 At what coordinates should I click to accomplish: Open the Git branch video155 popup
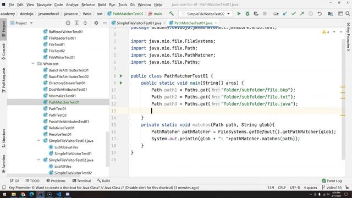click(x=332, y=188)
